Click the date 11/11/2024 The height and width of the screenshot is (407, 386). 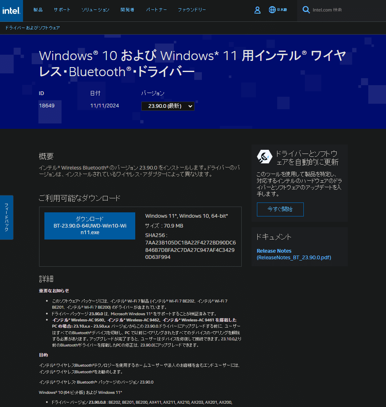coord(104,106)
